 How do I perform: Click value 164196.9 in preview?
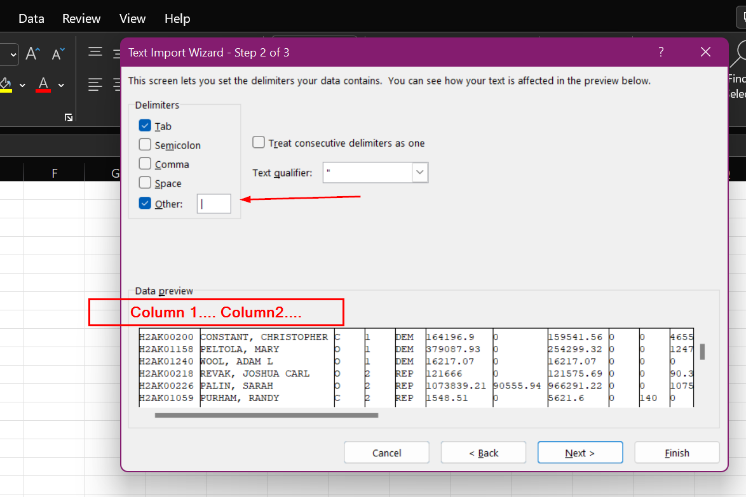(450, 337)
